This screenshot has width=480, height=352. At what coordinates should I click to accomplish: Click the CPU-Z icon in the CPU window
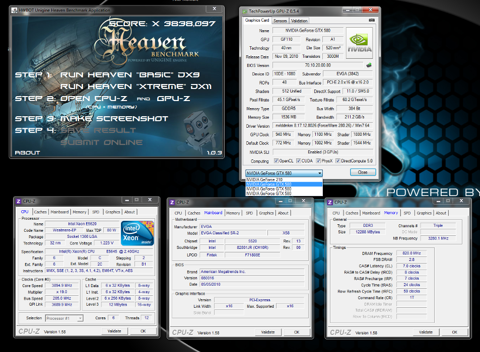18,201
